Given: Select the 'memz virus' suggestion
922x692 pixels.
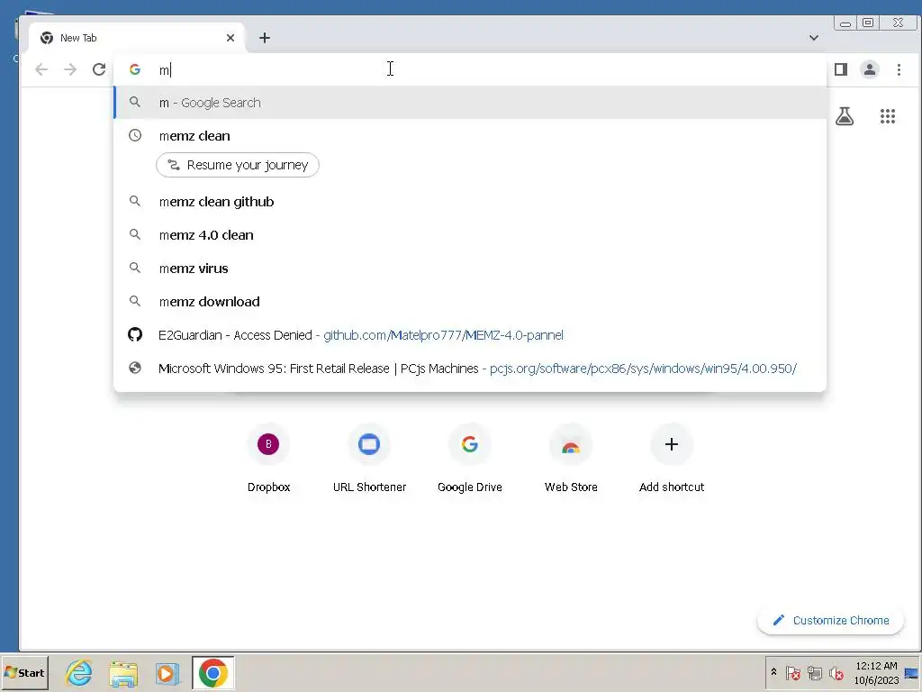Looking at the screenshot, I should point(470,269).
